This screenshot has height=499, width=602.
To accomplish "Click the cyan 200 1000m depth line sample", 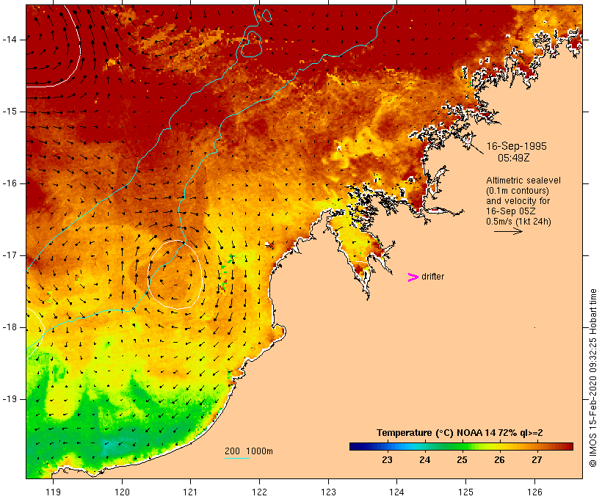I will [237, 458].
